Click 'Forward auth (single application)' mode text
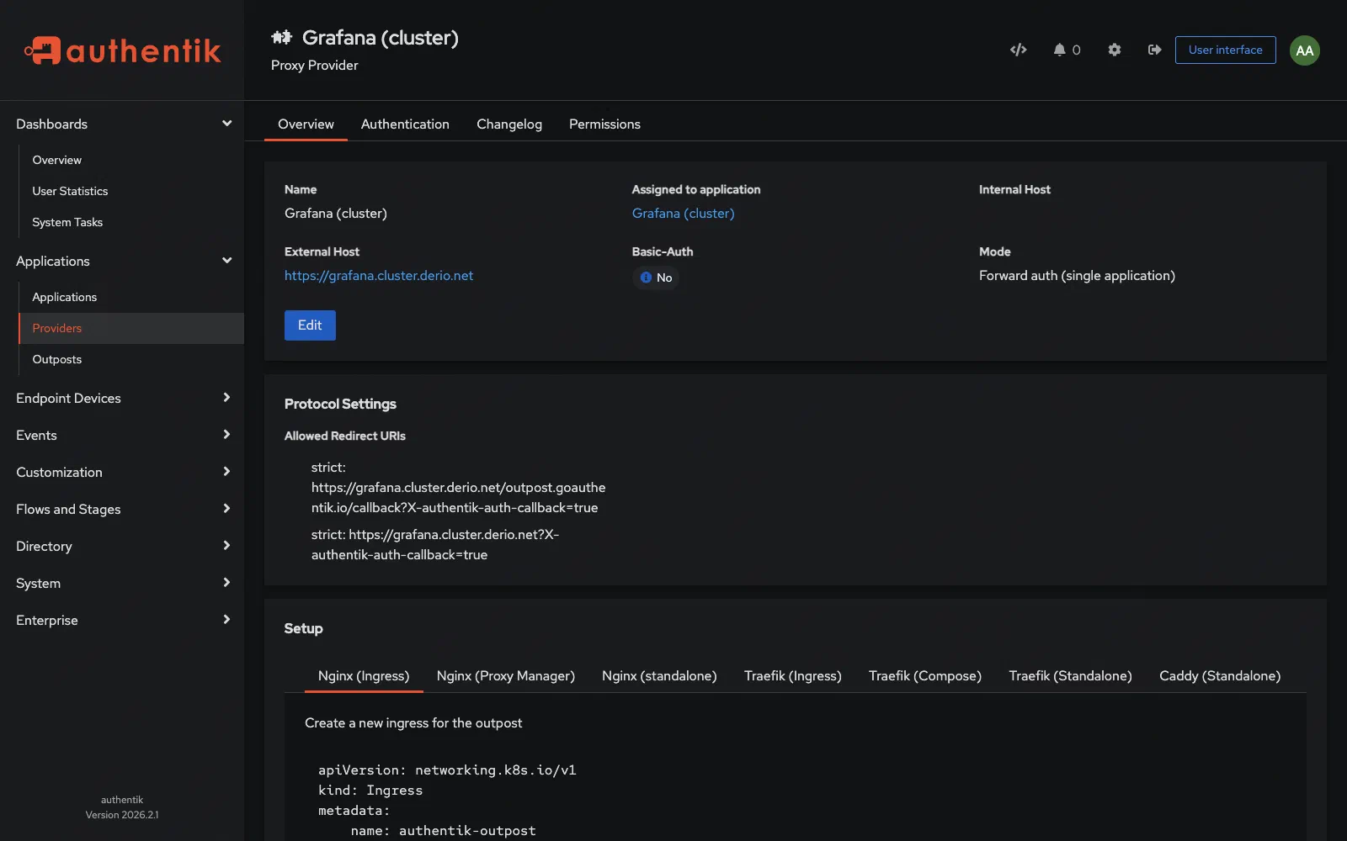Screen dimensions: 1347x841 (x=1077, y=276)
